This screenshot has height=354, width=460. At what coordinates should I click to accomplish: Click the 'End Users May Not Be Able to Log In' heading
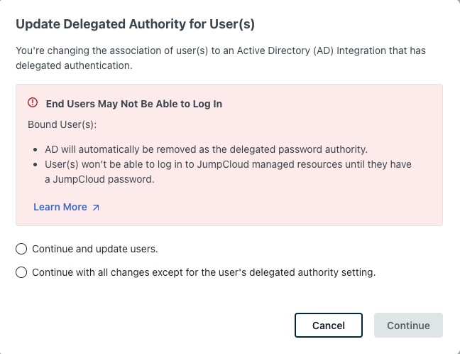tap(133, 104)
